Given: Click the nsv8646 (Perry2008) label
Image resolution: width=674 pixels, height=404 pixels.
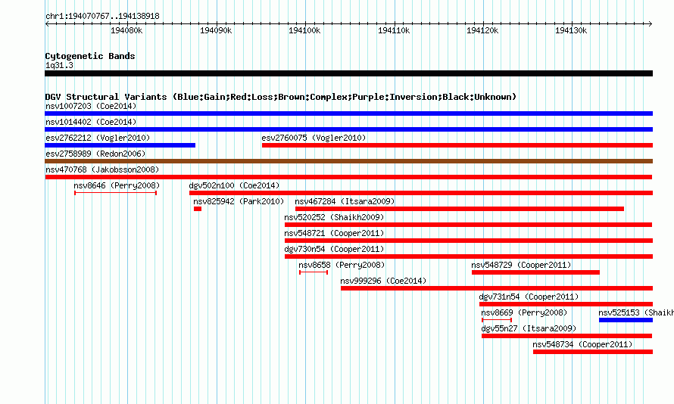Looking at the screenshot, I should click(x=117, y=185).
